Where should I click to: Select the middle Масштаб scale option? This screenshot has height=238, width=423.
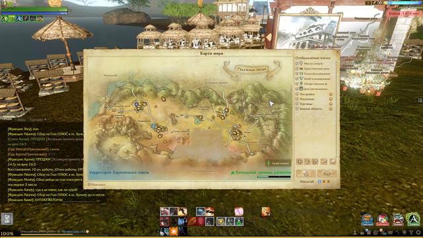(324, 182)
